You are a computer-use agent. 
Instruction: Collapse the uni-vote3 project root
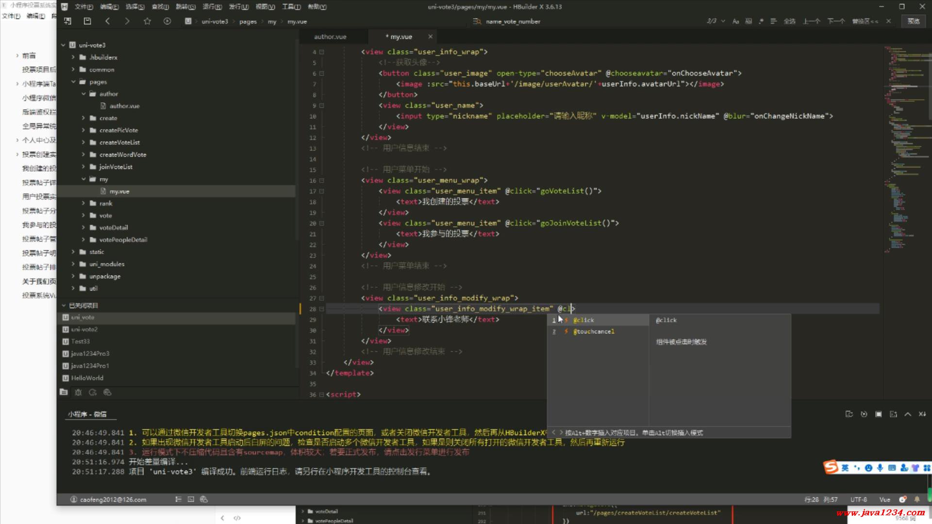63,45
